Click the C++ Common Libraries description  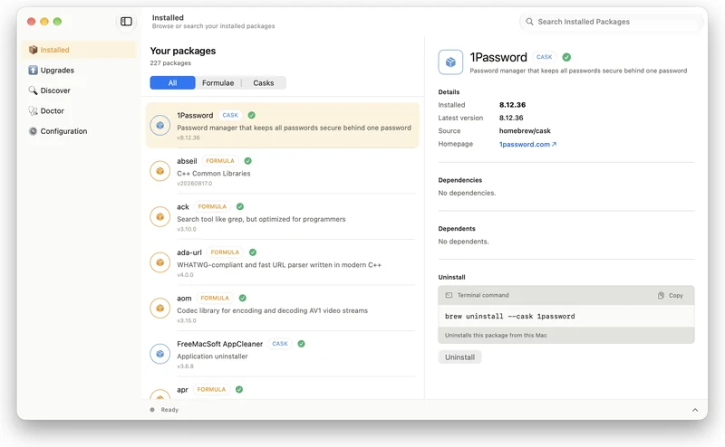(x=214, y=173)
